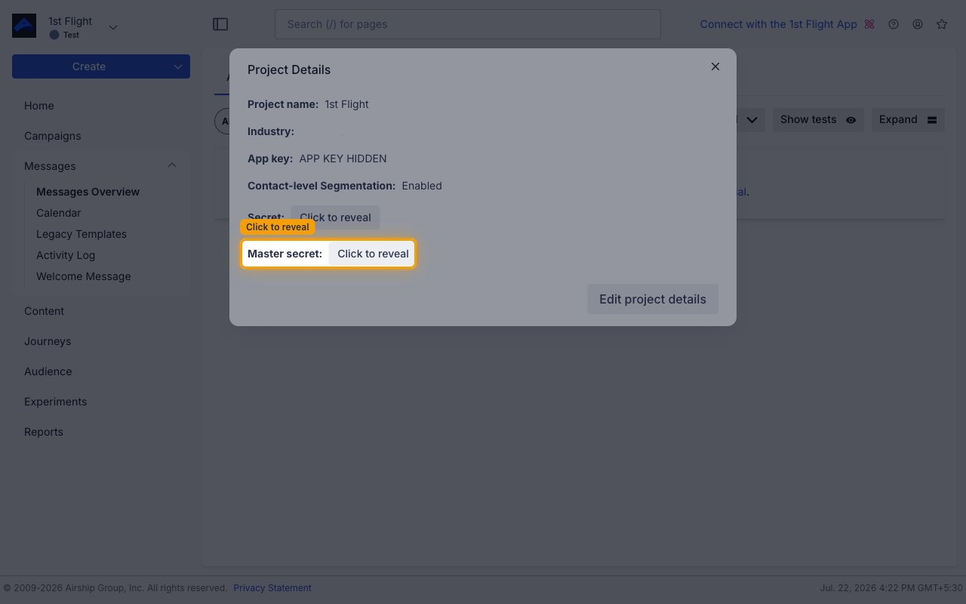
Task: Focus the Search for pages field
Action: pos(468,24)
